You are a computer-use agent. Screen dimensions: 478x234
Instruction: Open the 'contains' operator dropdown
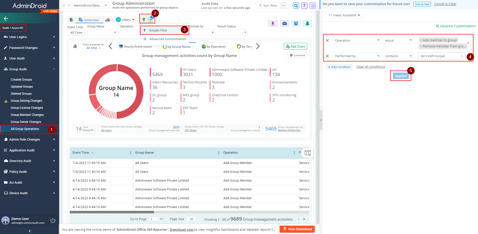pos(398,56)
